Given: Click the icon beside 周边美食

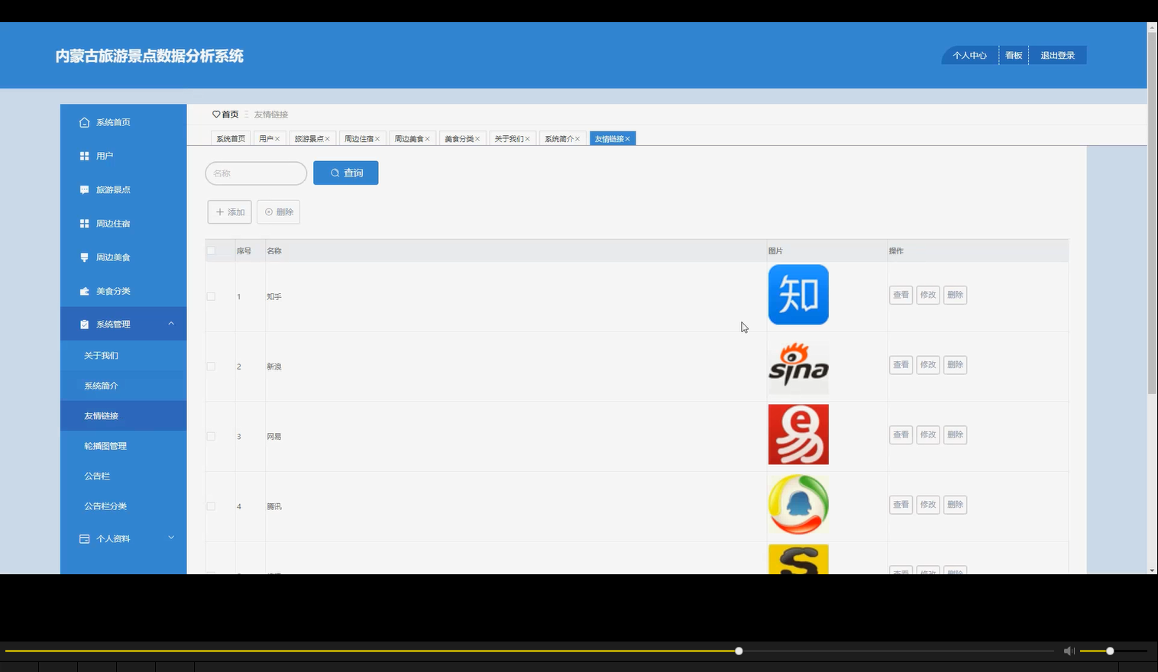Looking at the screenshot, I should [x=84, y=257].
